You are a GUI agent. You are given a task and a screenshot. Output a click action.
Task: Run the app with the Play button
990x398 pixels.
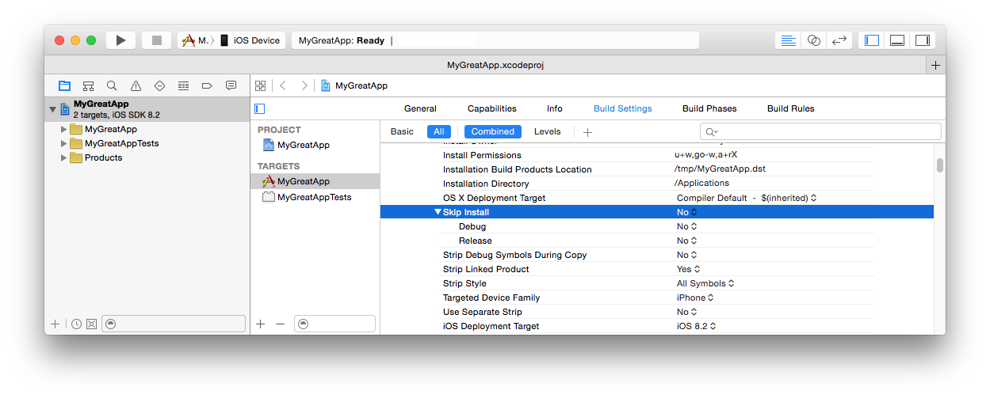(120, 40)
